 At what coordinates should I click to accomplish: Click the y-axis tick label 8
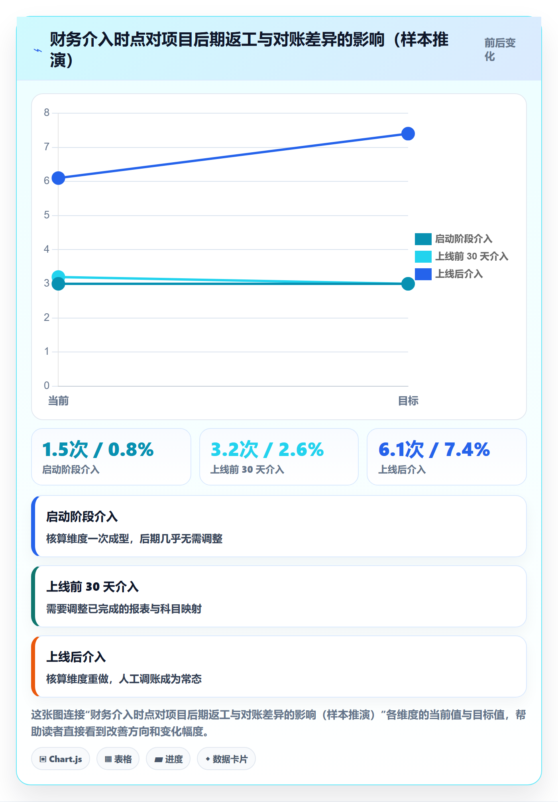tap(47, 113)
